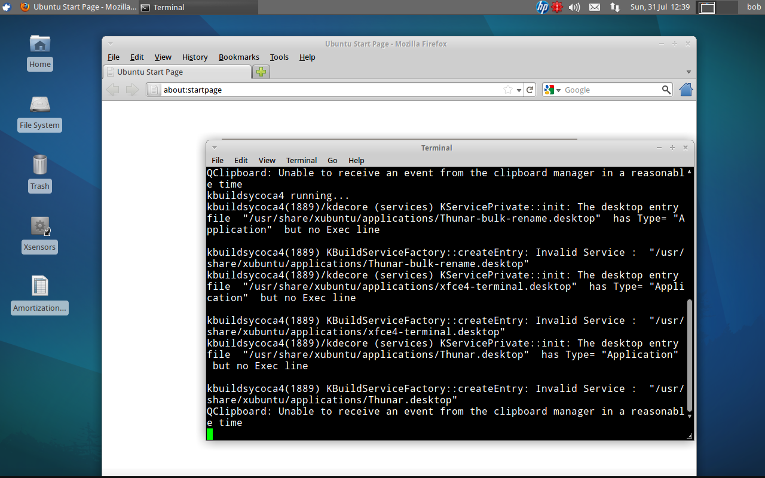Click the clock showing Sun, 31 Jul 12:39
Viewport: 765px width, 478px height.
(660, 7)
